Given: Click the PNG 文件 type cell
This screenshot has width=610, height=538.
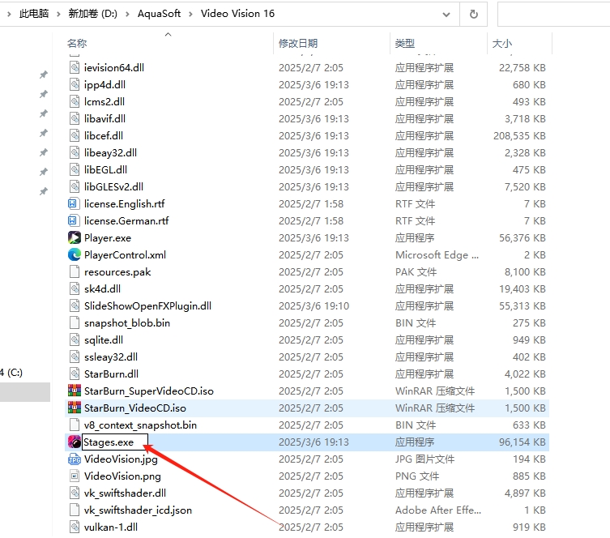Looking at the screenshot, I should coord(417,476).
